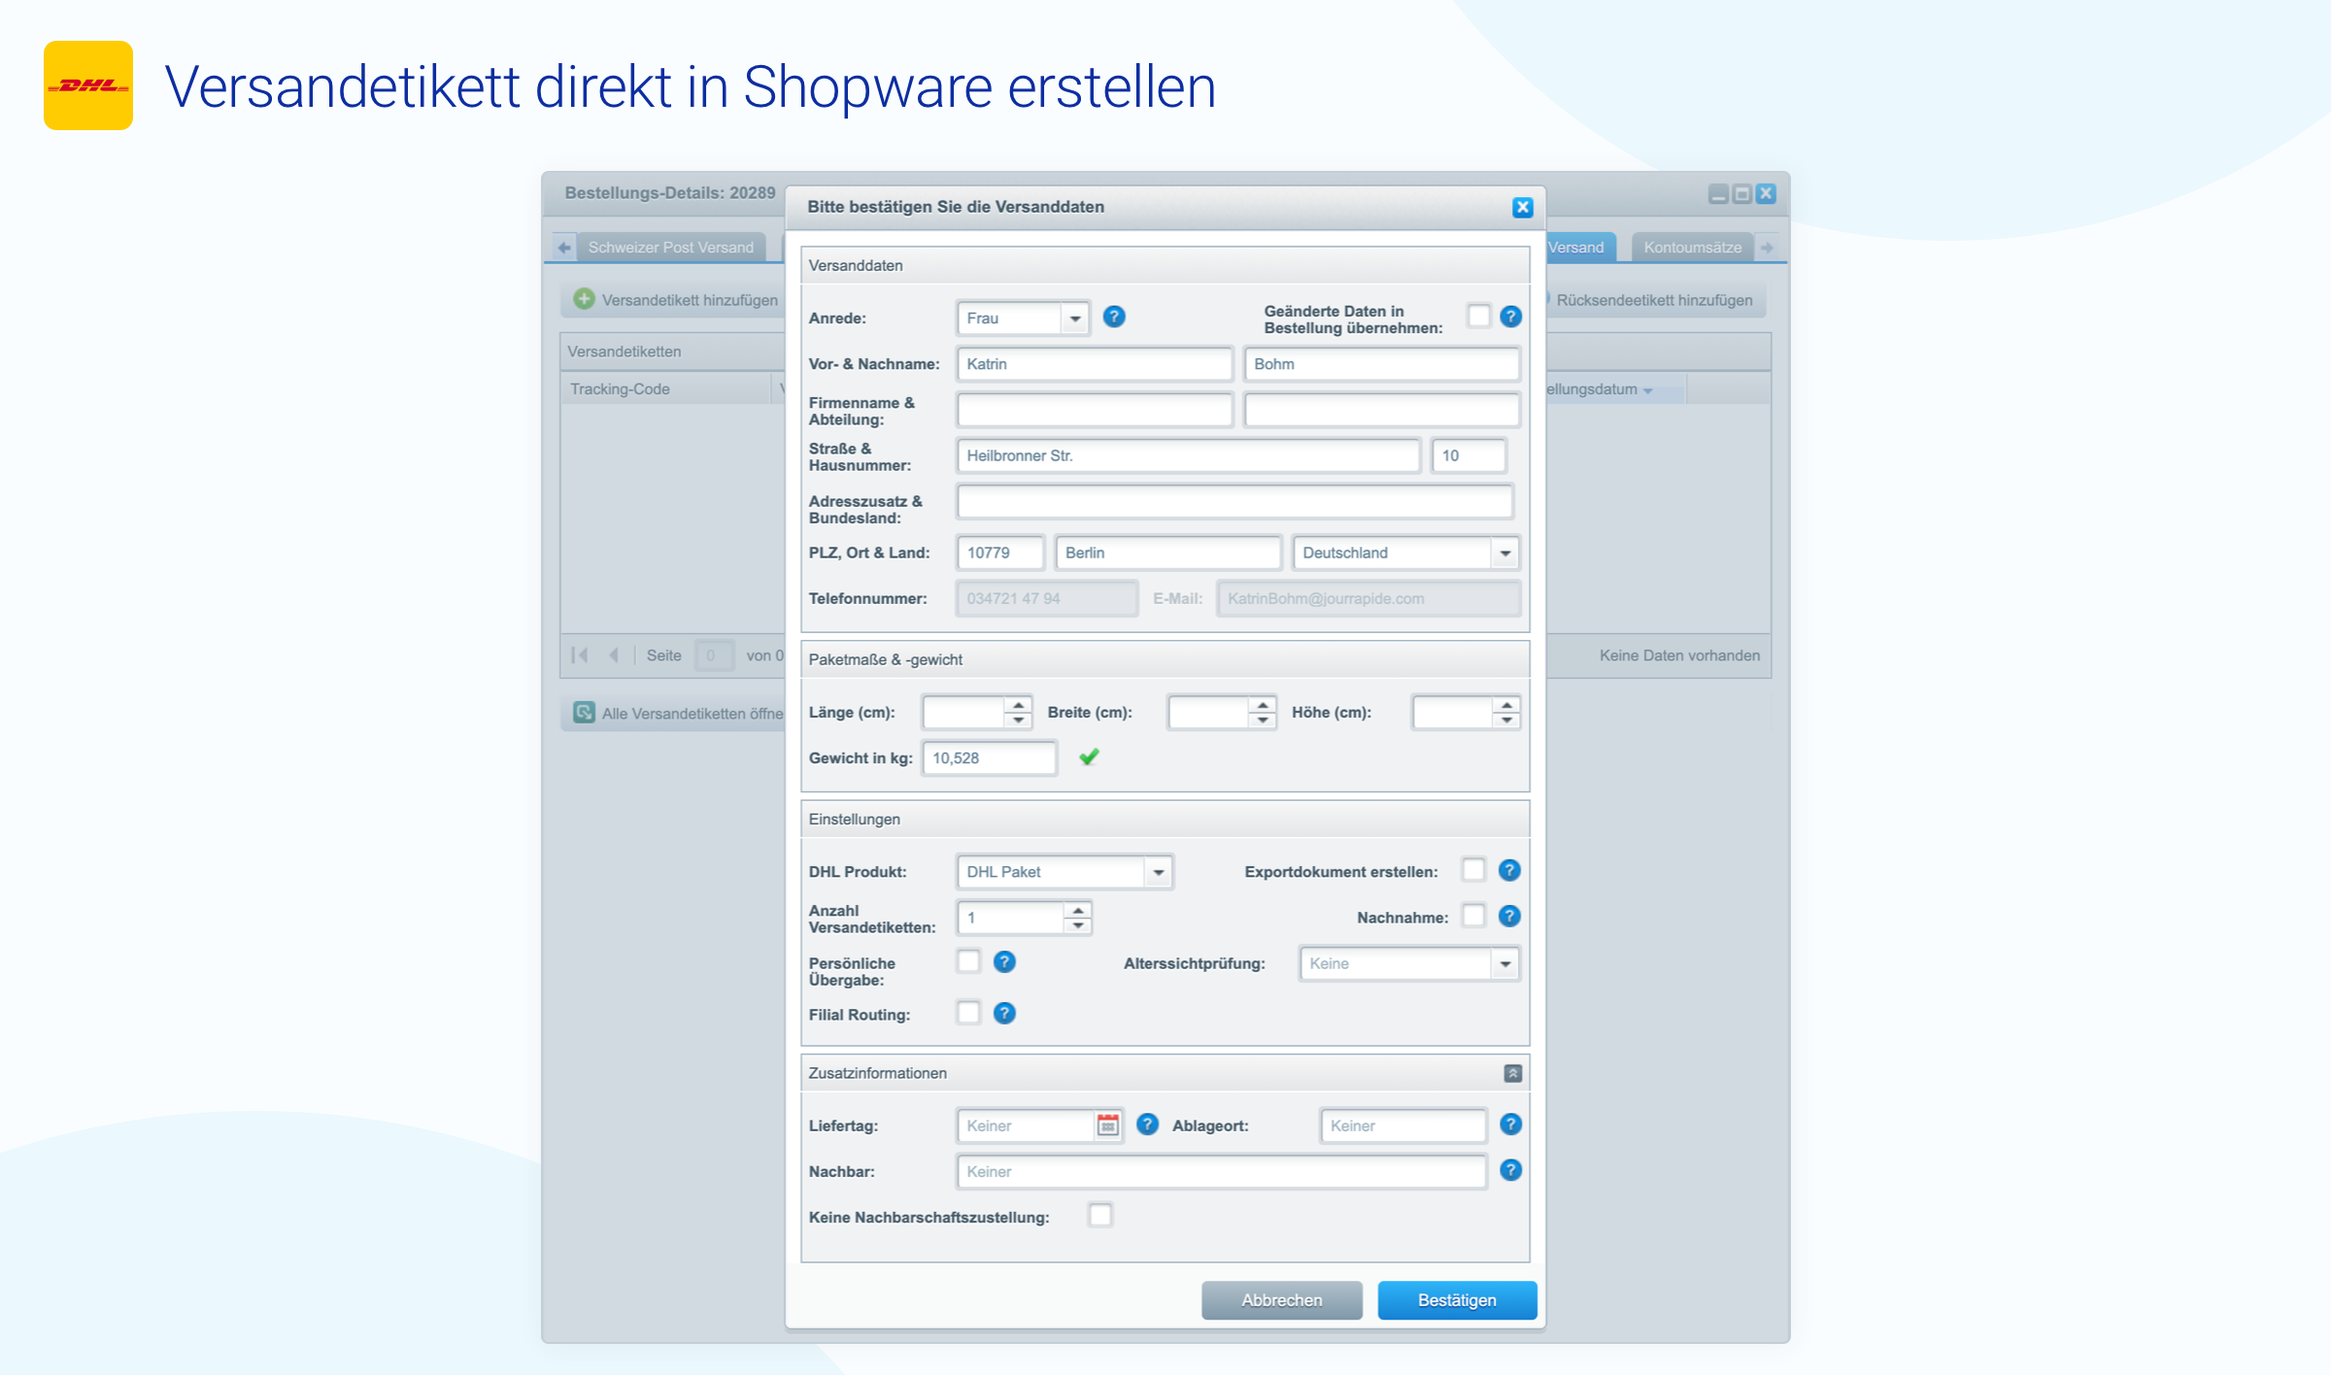Enable Nachnahme checkbox
This screenshot has height=1375, width=2331.
point(1473,916)
